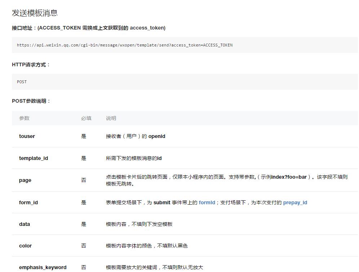Viewport: 359px width, 272px height.
Task: Select the data parameter row
Action: click(144, 224)
